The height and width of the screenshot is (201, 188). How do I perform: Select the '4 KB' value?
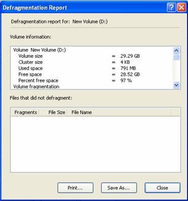(x=125, y=62)
